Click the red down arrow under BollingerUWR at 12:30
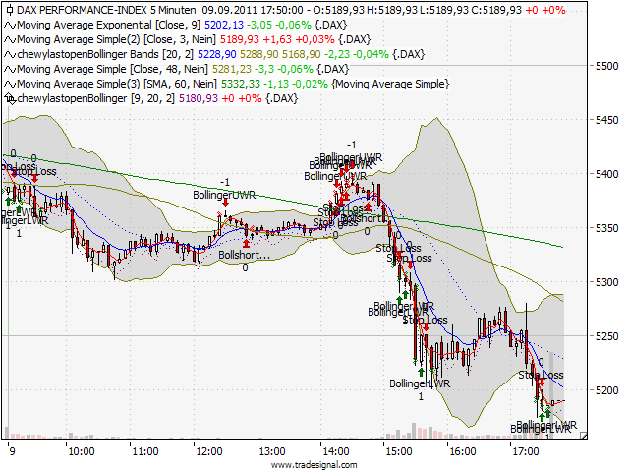629x472 pixels. pos(225,203)
